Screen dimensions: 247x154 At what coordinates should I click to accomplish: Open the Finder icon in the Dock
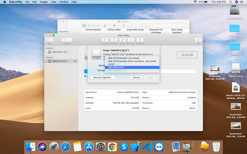[x=30, y=147]
